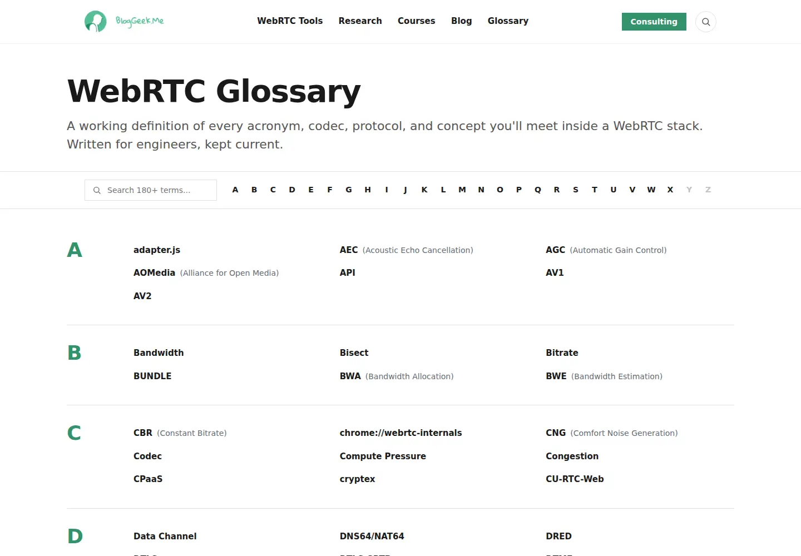Open the cryptex term
Image resolution: width=801 pixels, height=556 pixels.
(358, 479)
